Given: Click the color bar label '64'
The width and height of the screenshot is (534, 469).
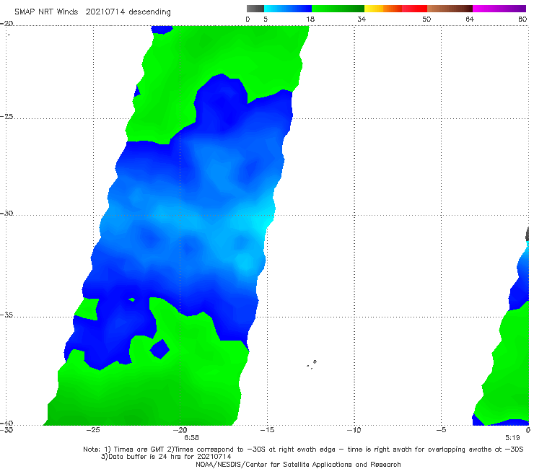Looking at the screenshot, I should point(470,19).
